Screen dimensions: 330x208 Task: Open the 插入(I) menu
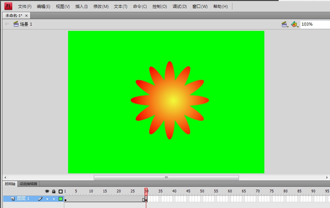(81, 7)
